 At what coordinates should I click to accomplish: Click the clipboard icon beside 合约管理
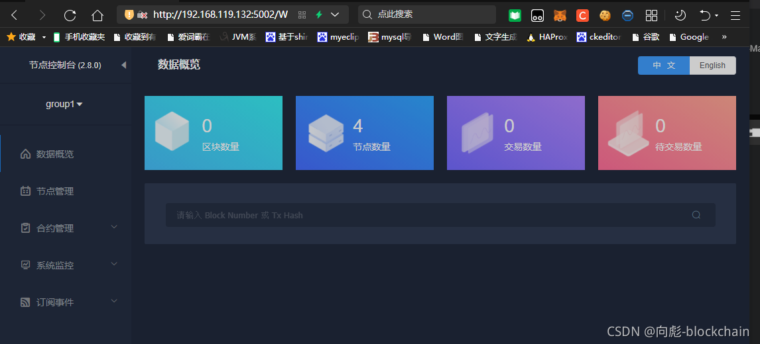point(25,228)
